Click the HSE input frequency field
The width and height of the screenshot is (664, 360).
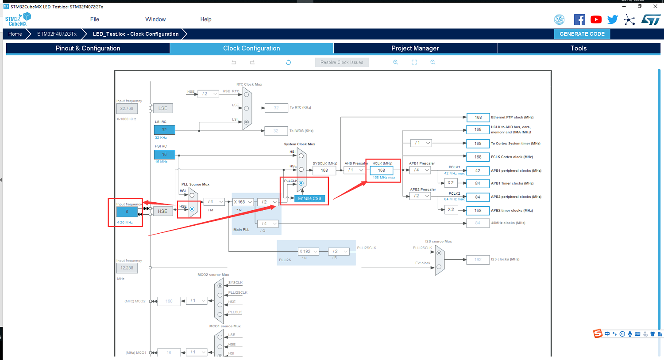click(127, 212)
